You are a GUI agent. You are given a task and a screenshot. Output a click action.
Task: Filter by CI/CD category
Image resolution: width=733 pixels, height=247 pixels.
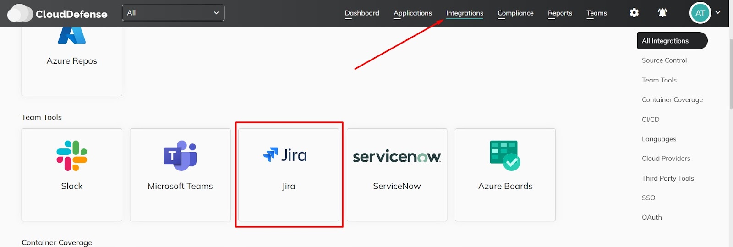651,120
